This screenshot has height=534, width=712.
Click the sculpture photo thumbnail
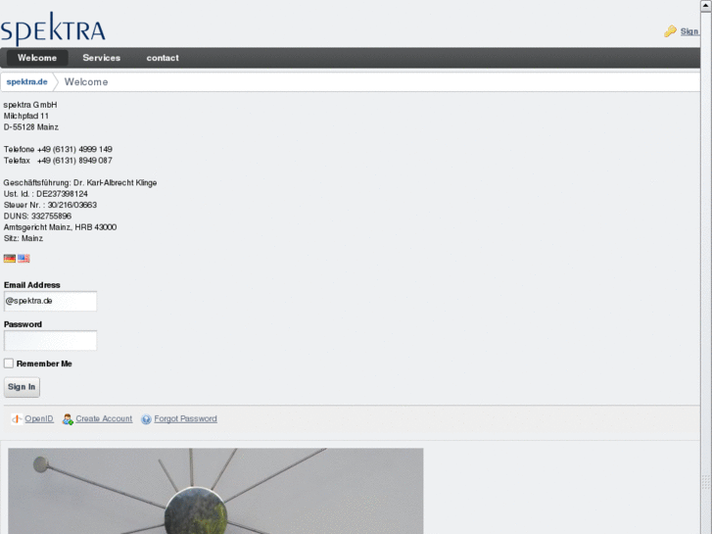[x=215, y=491]
